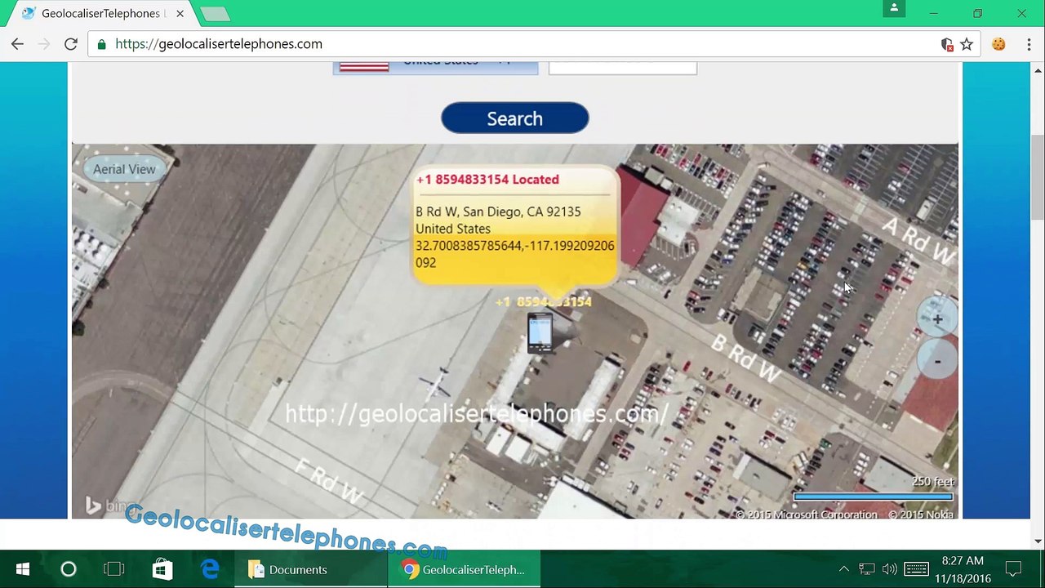Reload the page with the refresh icon
The width and height of the screenshot is (1045, 588).
click(x=71, y=44)
